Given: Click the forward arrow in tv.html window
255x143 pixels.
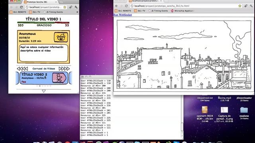Looking at the screenshot, I should 121,6.
